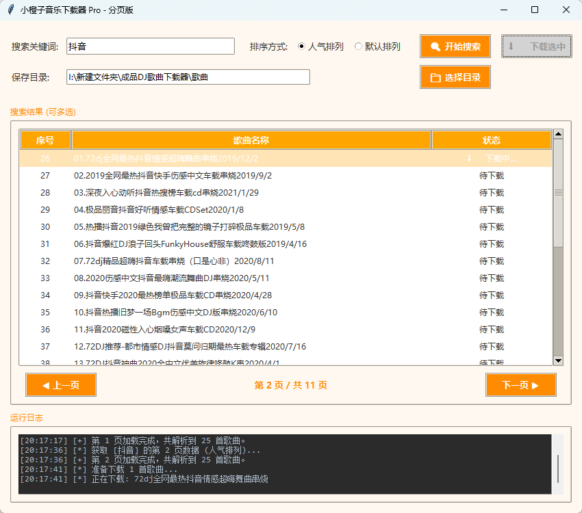Click the 搜索结果 (可多选) section label
This screenshot has width=582, height=513.
[x=43, y=112]
